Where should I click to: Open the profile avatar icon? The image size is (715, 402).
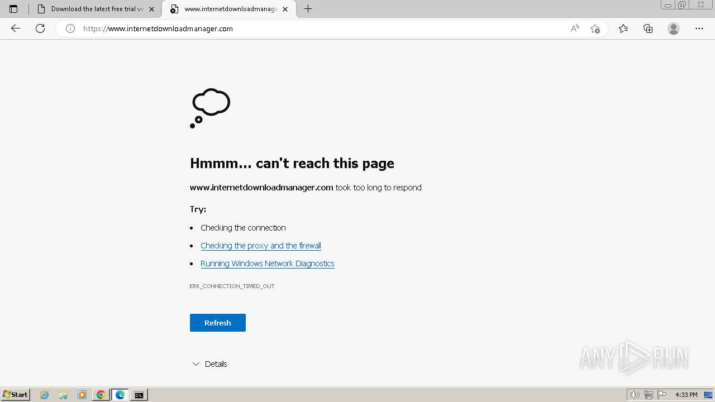(674, 28)
